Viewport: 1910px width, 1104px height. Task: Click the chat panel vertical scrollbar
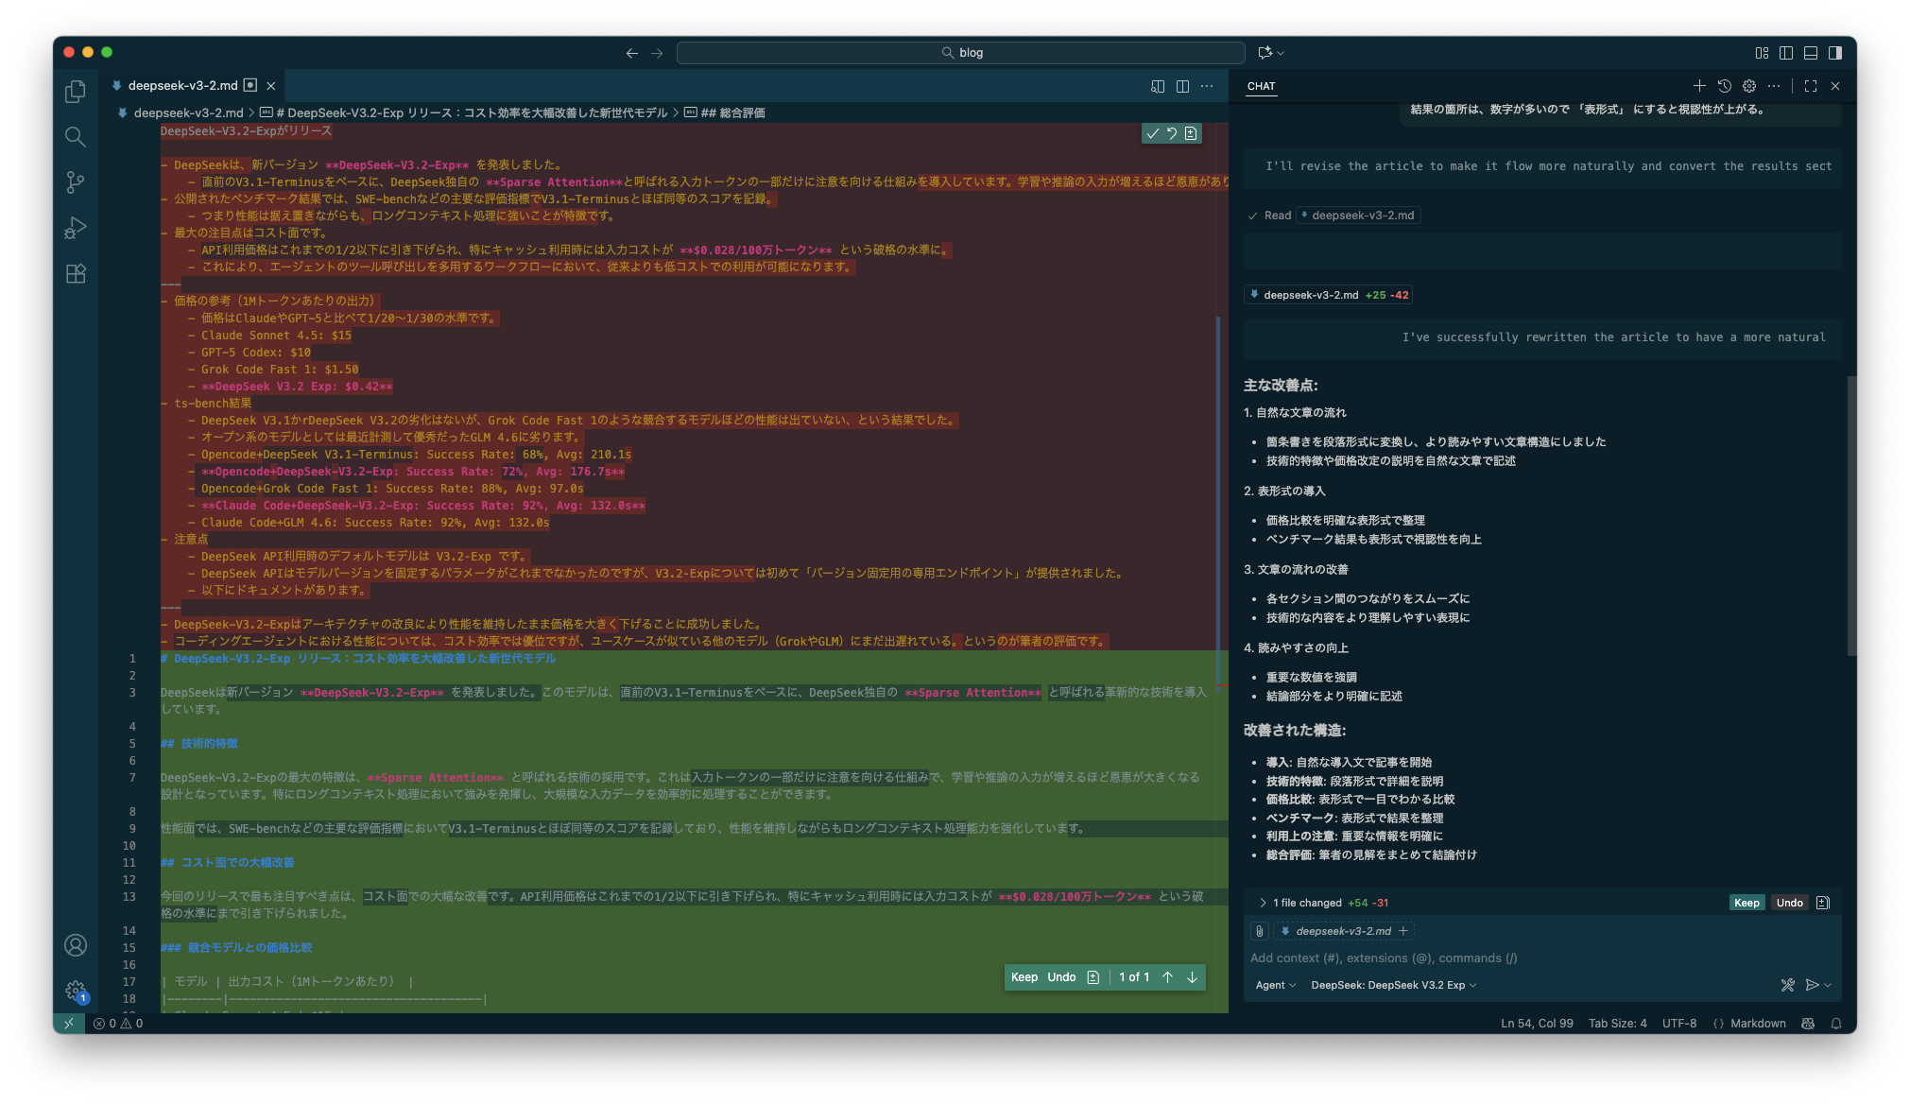[x=1851, y=515]
